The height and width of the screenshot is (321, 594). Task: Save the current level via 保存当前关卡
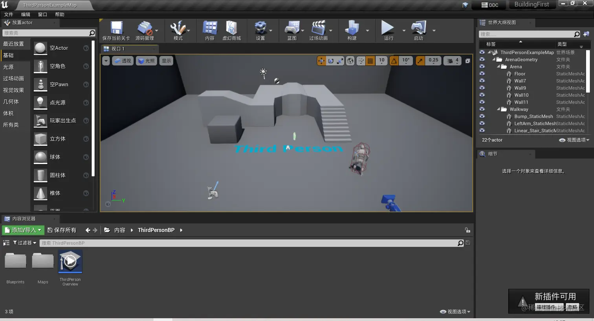coord(116,31)
